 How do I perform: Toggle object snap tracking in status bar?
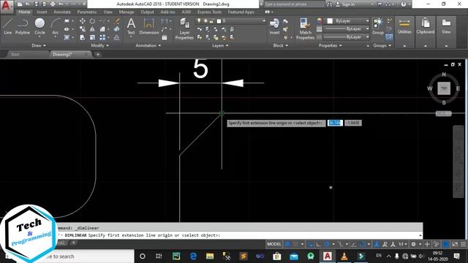[x=354, y=244]
